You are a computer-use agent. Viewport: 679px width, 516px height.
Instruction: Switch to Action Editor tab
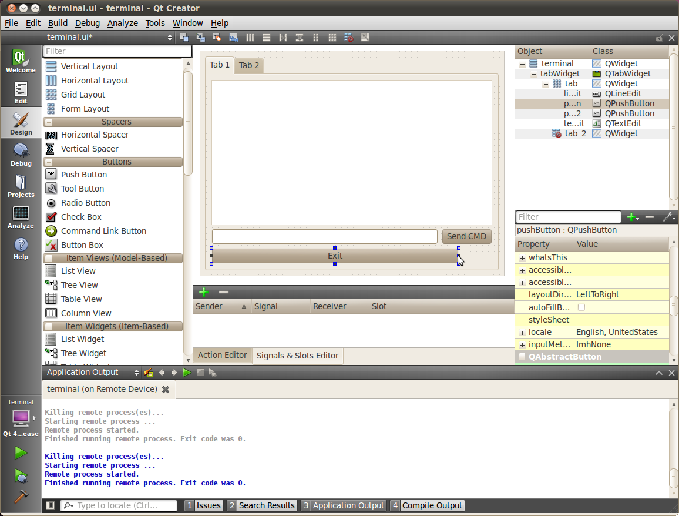[223, 356]
